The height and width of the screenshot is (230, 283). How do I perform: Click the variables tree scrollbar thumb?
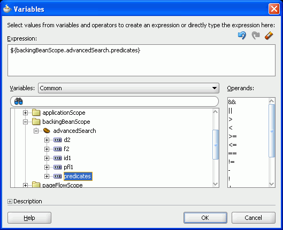coord(216,145)
